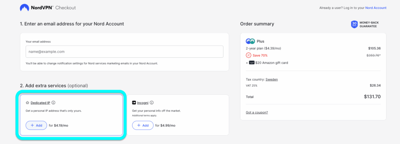Click the red Save 70% discount badge icon
The image size is (400, 144).
(x=248, y=55)
